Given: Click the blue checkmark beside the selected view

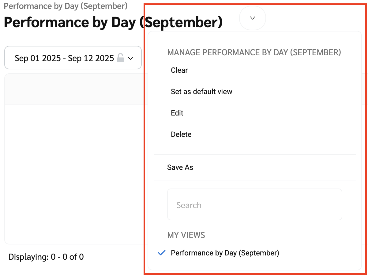Looking at the screenshot, I should click(162, 253).
